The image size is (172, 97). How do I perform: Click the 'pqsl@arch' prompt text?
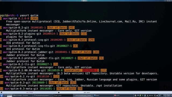(x=7, y=15)
